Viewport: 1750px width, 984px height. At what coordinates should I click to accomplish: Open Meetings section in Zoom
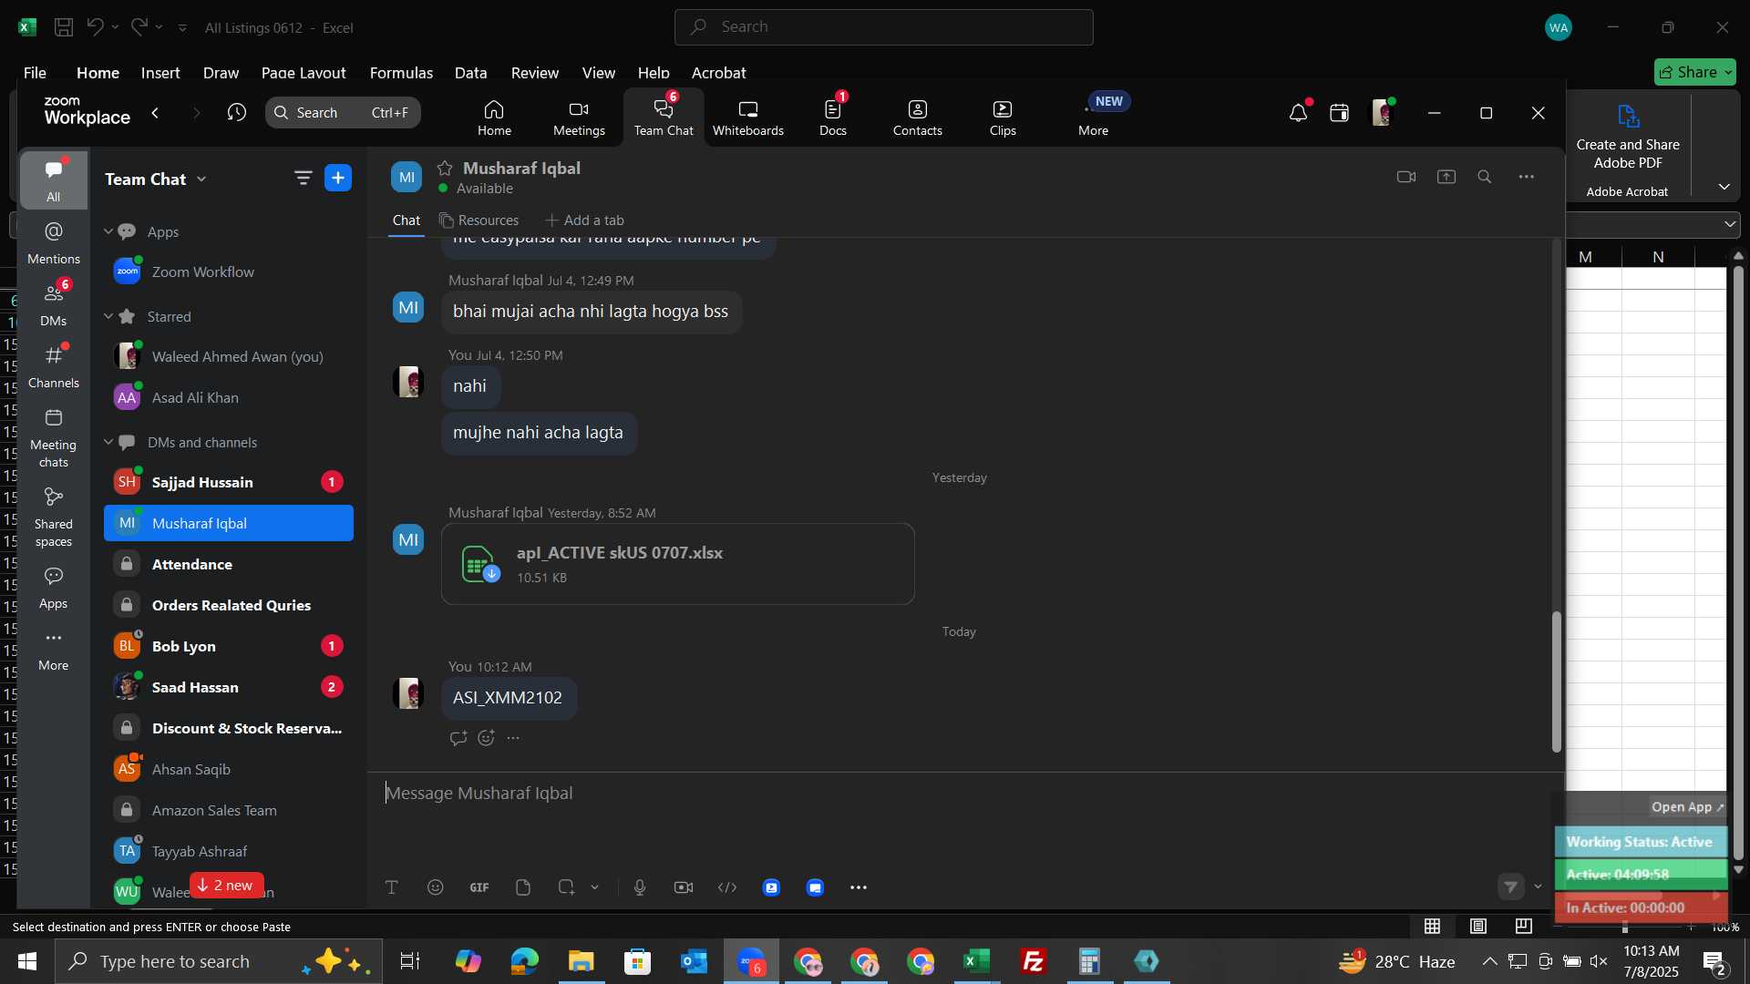[x=579, y=118]
